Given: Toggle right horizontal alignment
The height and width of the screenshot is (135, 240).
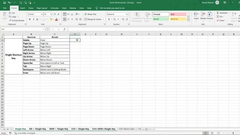Looking at the screenshot, I should (72, 19).
